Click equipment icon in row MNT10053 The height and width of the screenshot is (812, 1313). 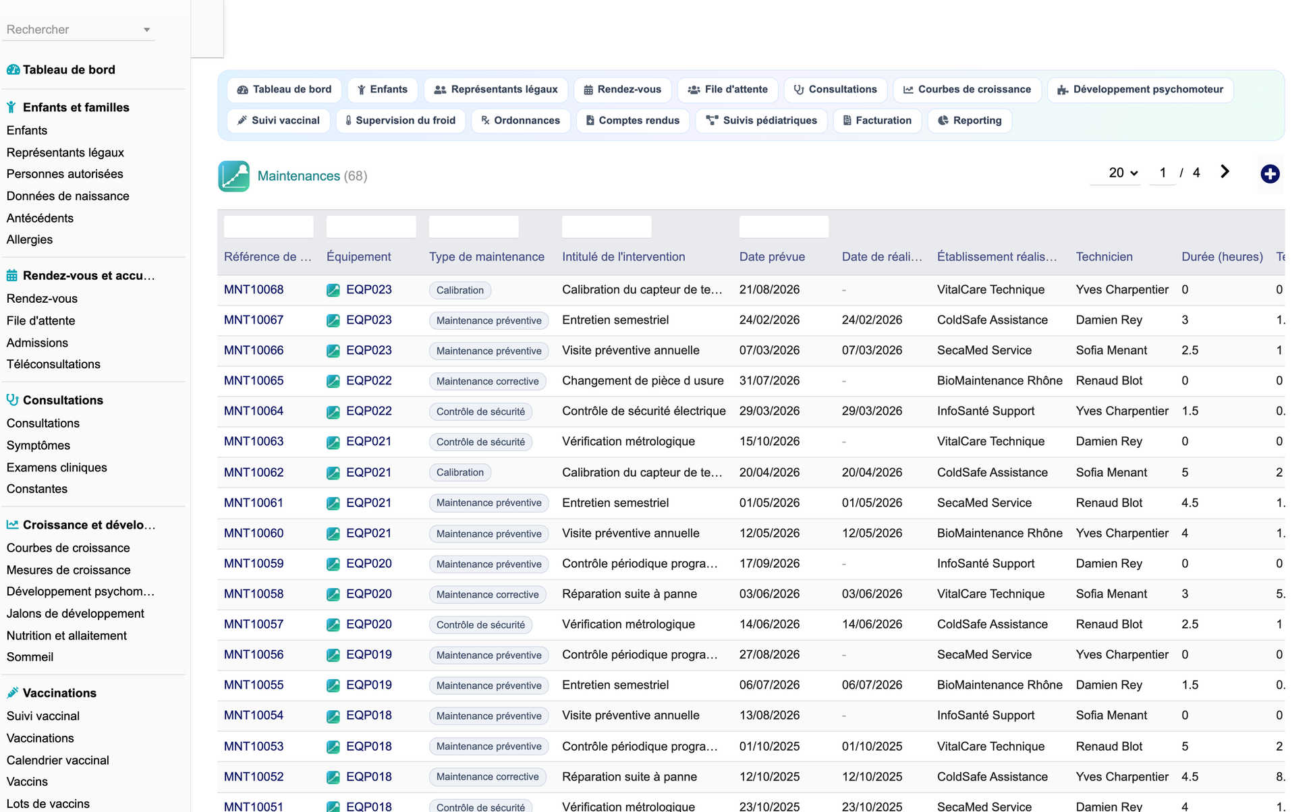coord(333,747)
